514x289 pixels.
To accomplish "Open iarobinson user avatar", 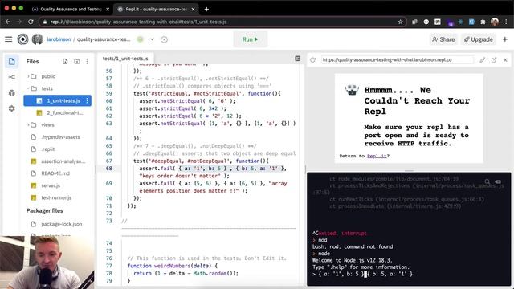I will pyautogui.click(x=38, y=39).
